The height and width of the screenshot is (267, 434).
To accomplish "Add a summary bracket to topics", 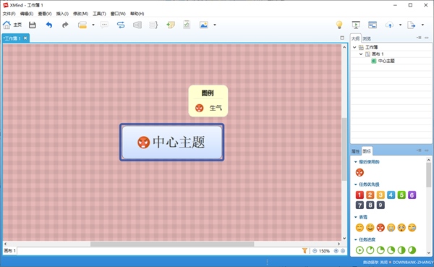I will point(153,25).
